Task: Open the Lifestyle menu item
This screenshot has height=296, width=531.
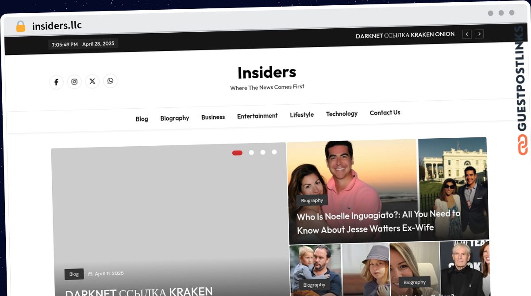Action: (302, 115)
